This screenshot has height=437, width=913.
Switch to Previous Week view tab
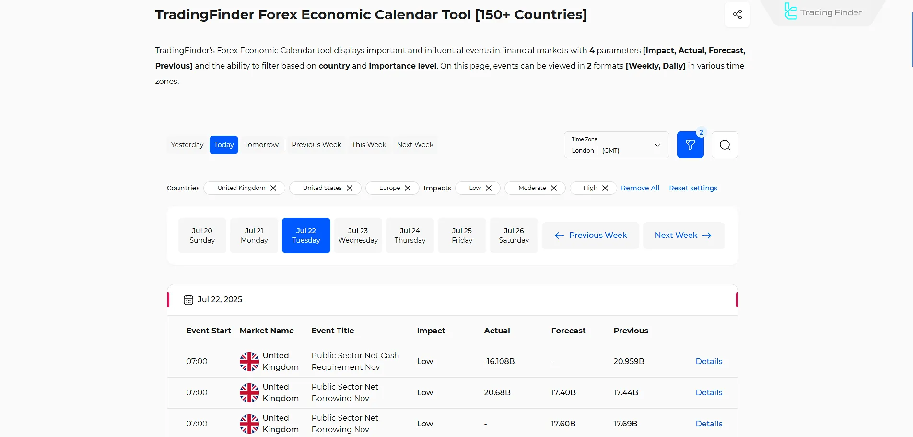(316, 145)
